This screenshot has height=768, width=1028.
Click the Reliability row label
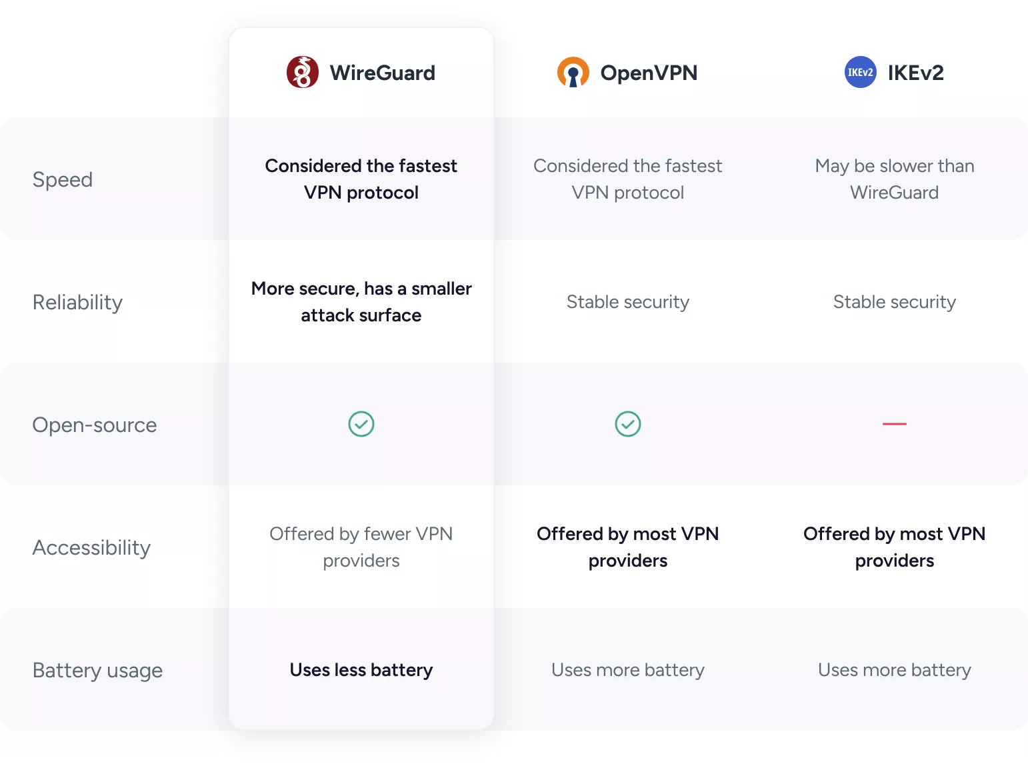77,302
